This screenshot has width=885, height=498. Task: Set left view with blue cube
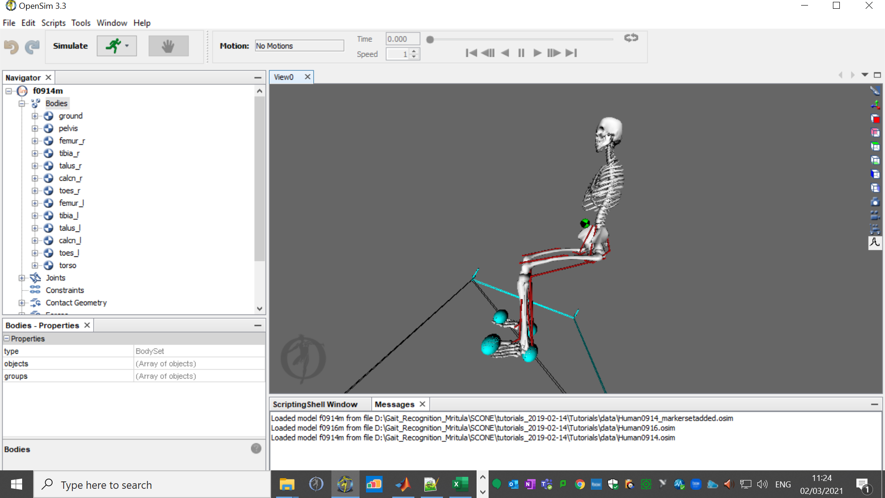875,174
